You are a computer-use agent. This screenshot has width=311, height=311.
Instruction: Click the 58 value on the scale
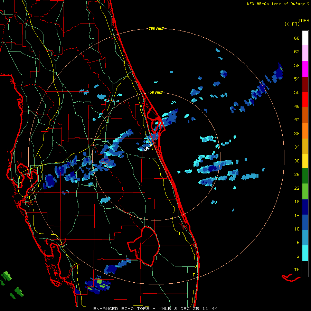pyautogui.click(x=297, y=65)
